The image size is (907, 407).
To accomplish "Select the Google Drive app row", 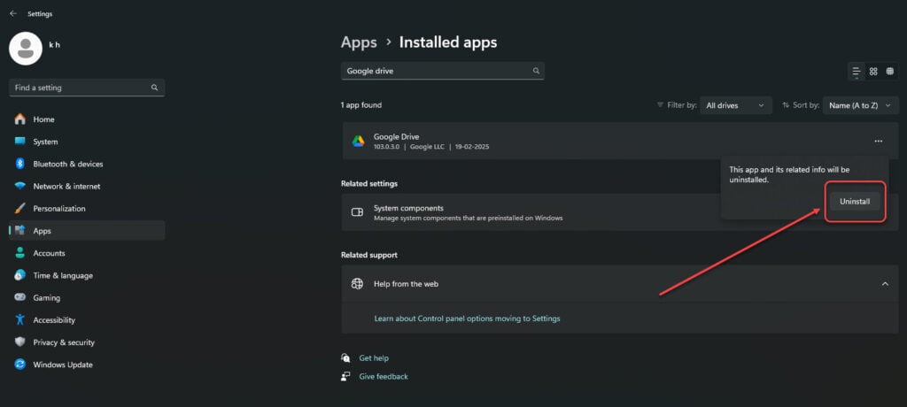I will [619, 141].
